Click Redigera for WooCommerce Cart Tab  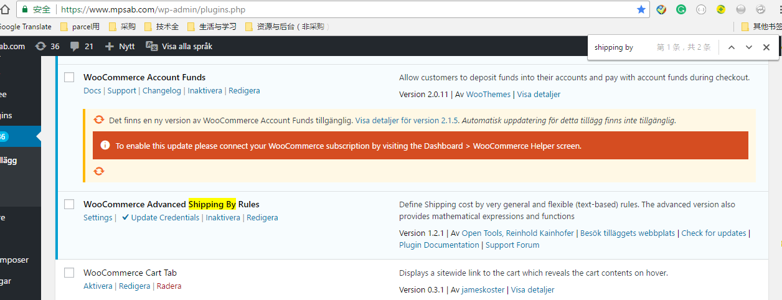click(x=134, y=286)
